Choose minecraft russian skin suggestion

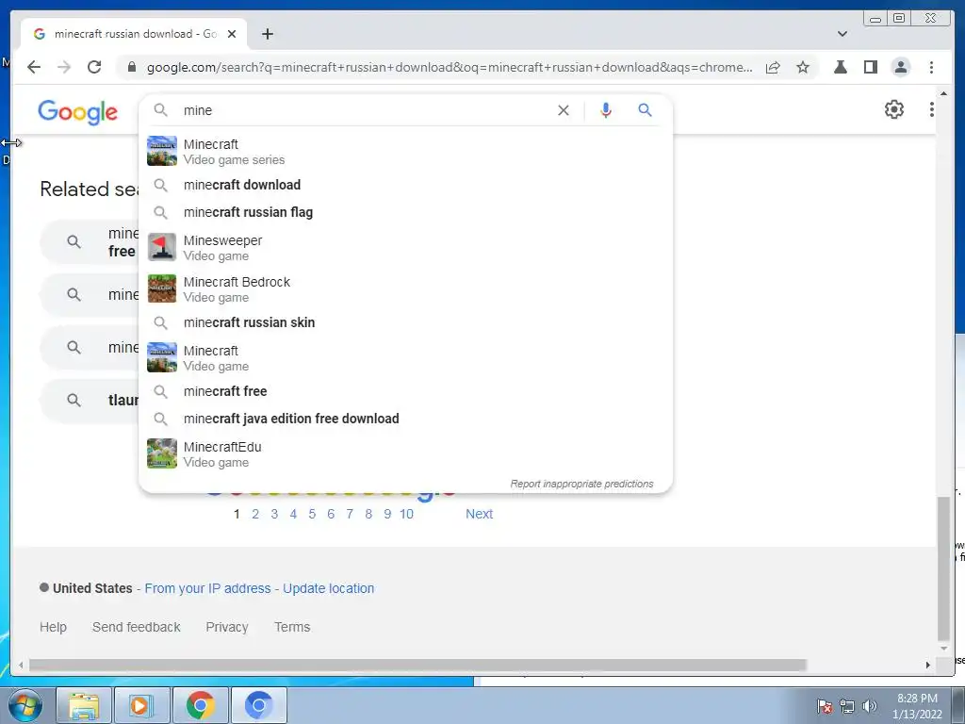[405, 322]
